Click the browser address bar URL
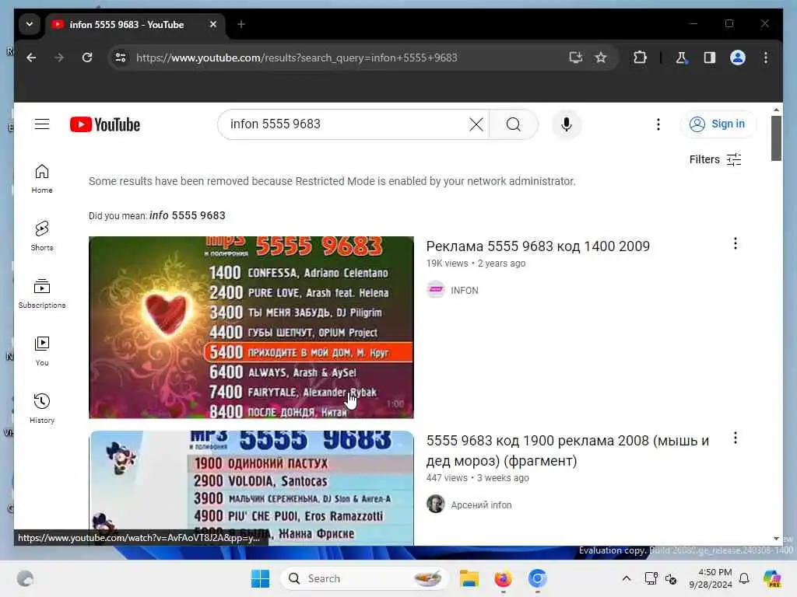This screenshot has width=797, height=597. click(x=297, y=58)
